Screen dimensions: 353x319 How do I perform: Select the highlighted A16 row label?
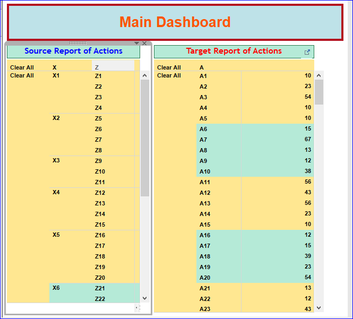205,235
